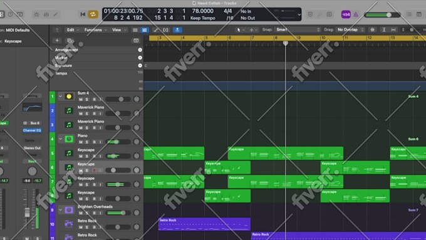The width and height of the screenshot is (426, 240).
Task: Click the global tracks configure button
Action: [136, 41]
